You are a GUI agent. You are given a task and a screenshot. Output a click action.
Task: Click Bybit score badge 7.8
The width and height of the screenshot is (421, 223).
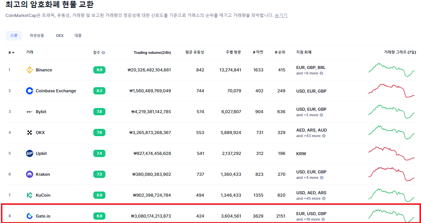pos(99,112)
